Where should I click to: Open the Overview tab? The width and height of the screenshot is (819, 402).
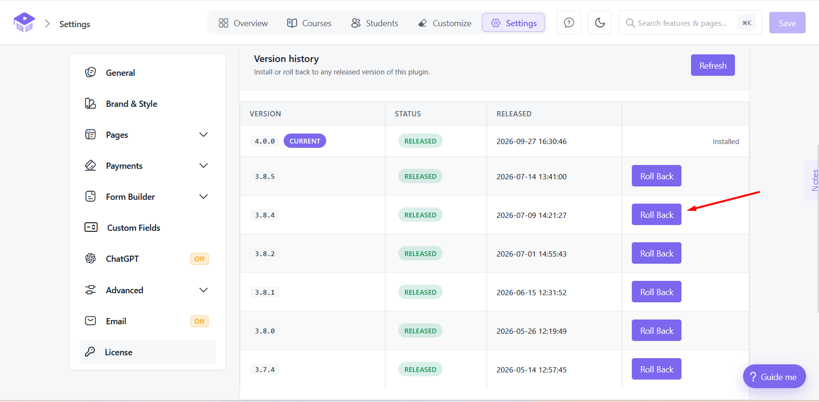coord(243,23)
